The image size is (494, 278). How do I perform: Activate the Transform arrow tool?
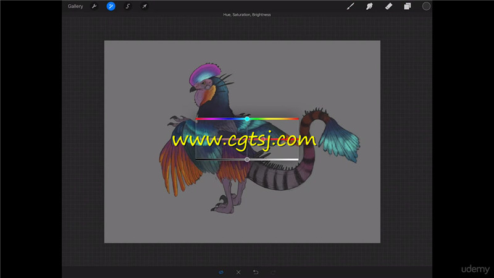pyautogui.click(x=144, y=6)
